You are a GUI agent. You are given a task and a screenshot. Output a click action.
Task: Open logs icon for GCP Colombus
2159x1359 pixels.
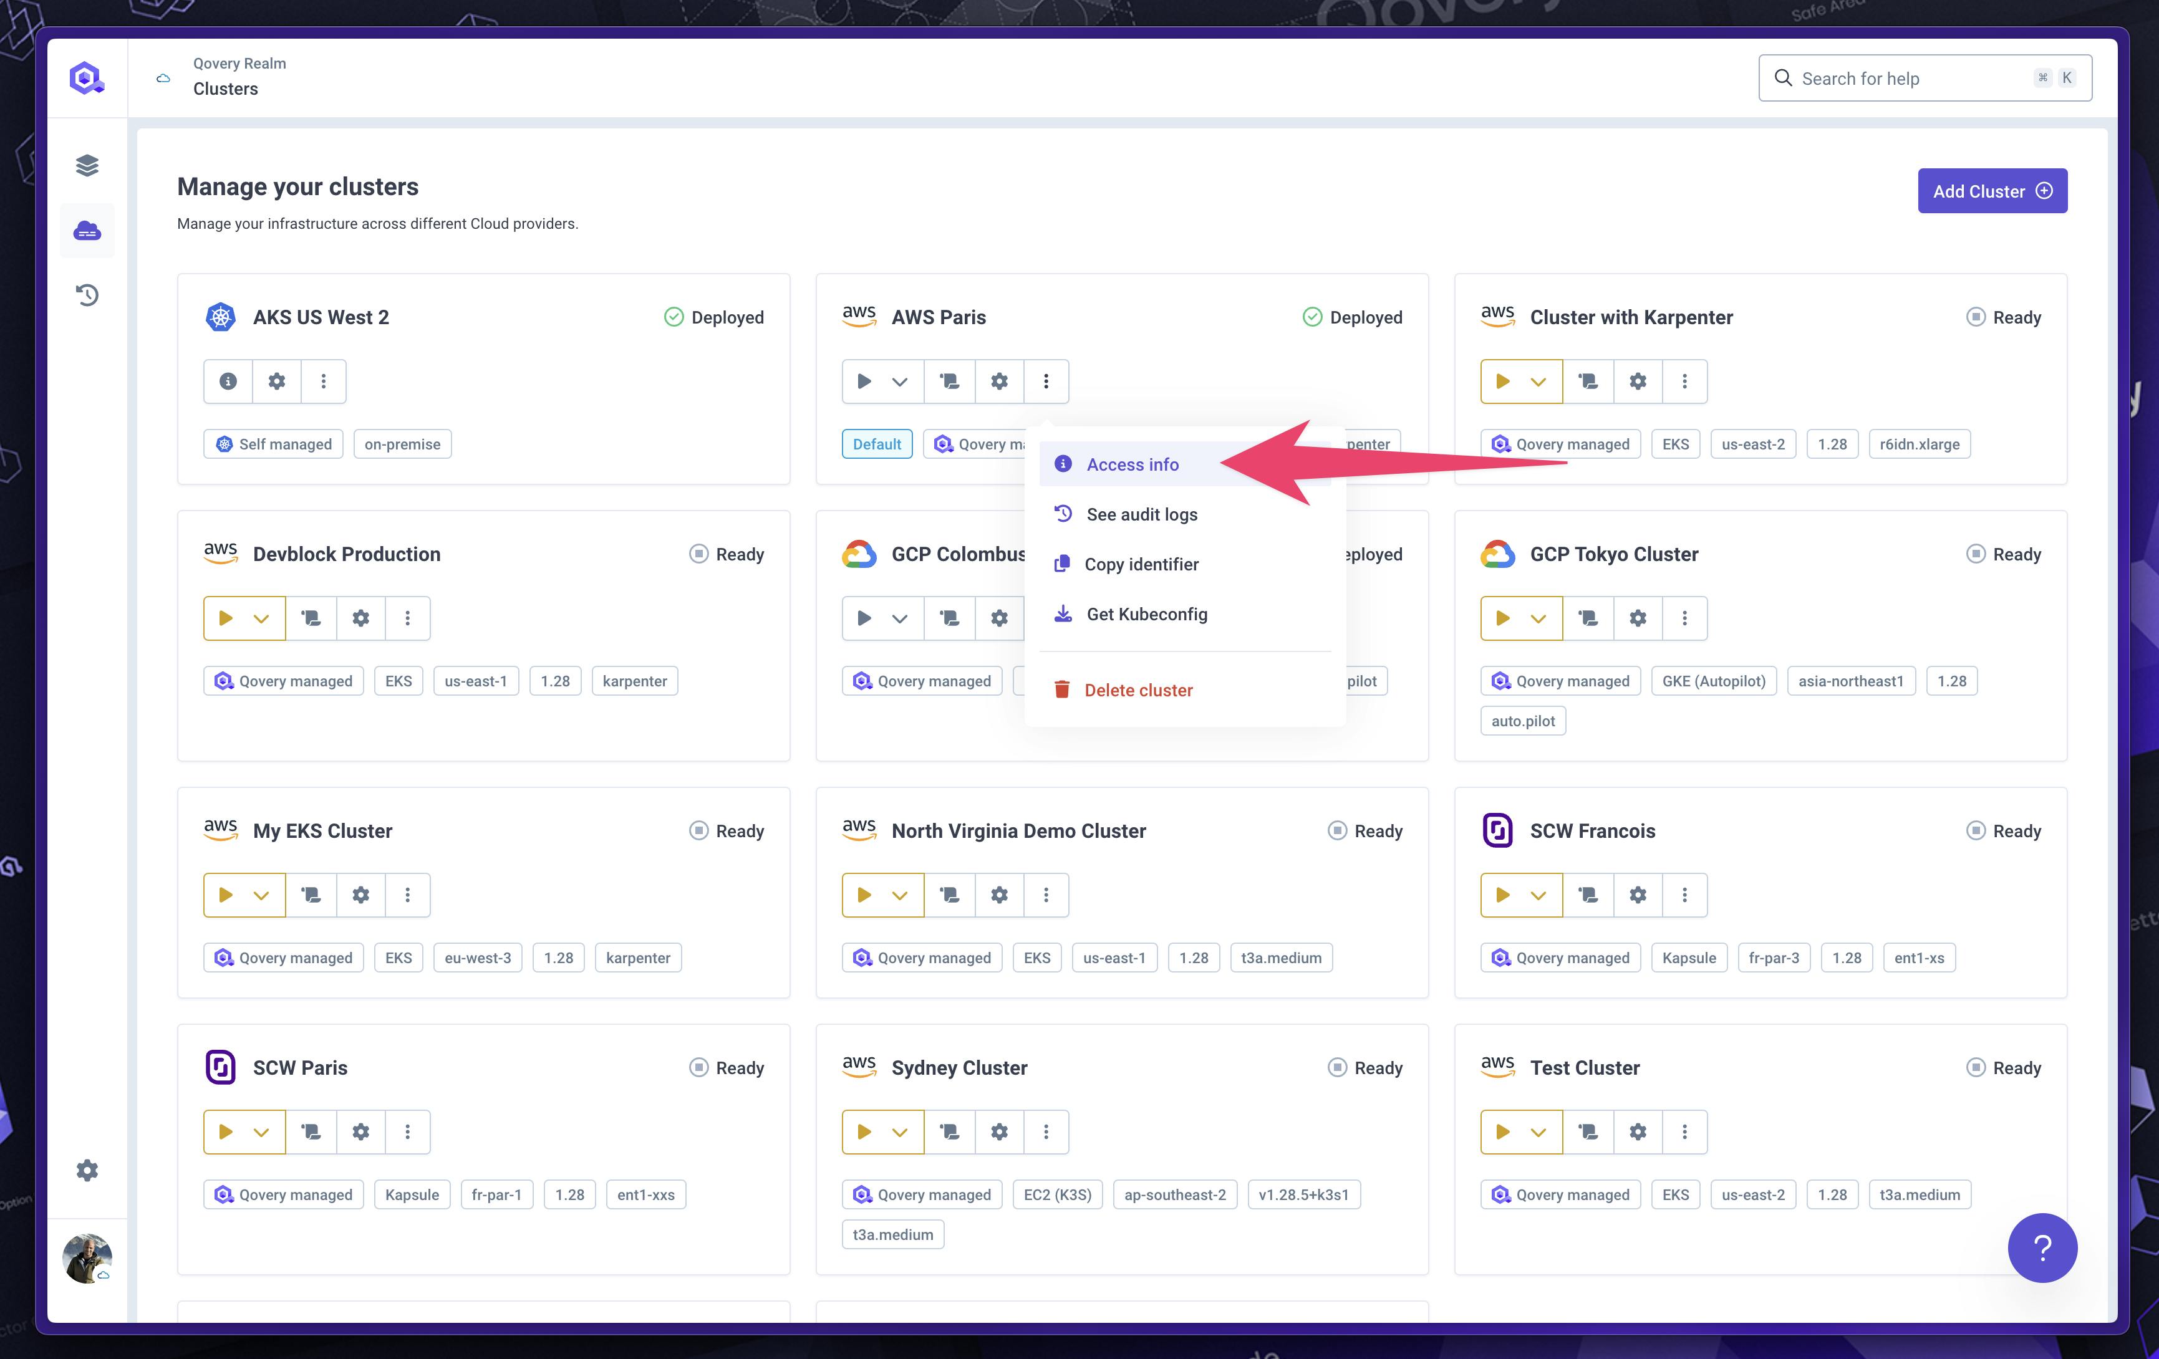950,618
